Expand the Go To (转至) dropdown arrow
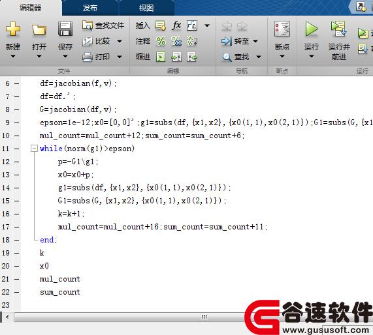 click(255, 41)
